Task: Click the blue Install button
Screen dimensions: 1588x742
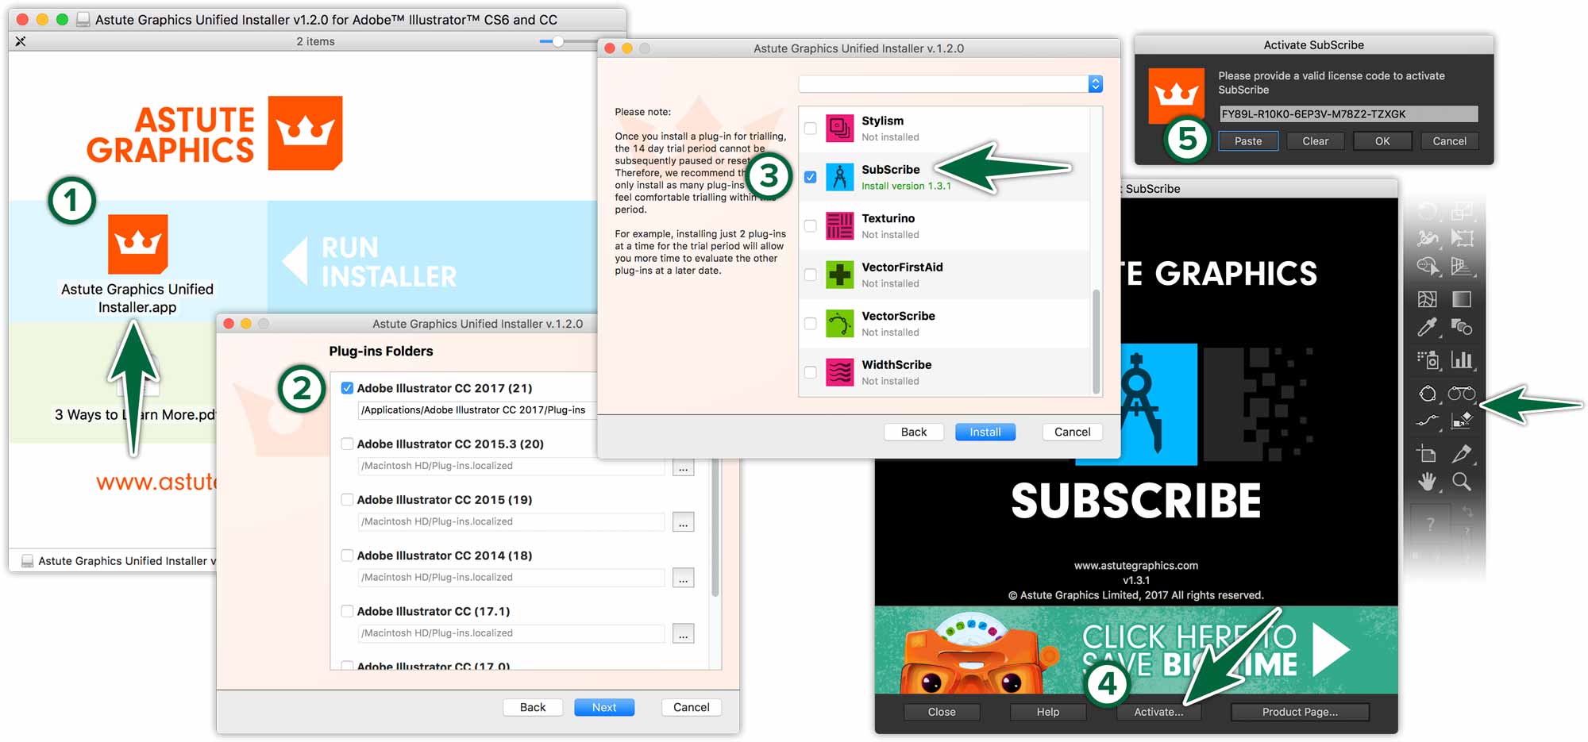Action: (x=985, y=432)
